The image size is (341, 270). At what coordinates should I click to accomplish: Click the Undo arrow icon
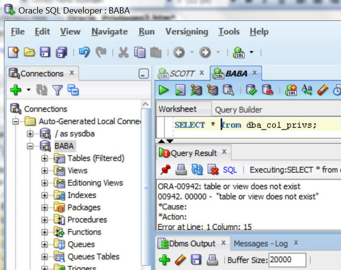[x=84, y=52]
